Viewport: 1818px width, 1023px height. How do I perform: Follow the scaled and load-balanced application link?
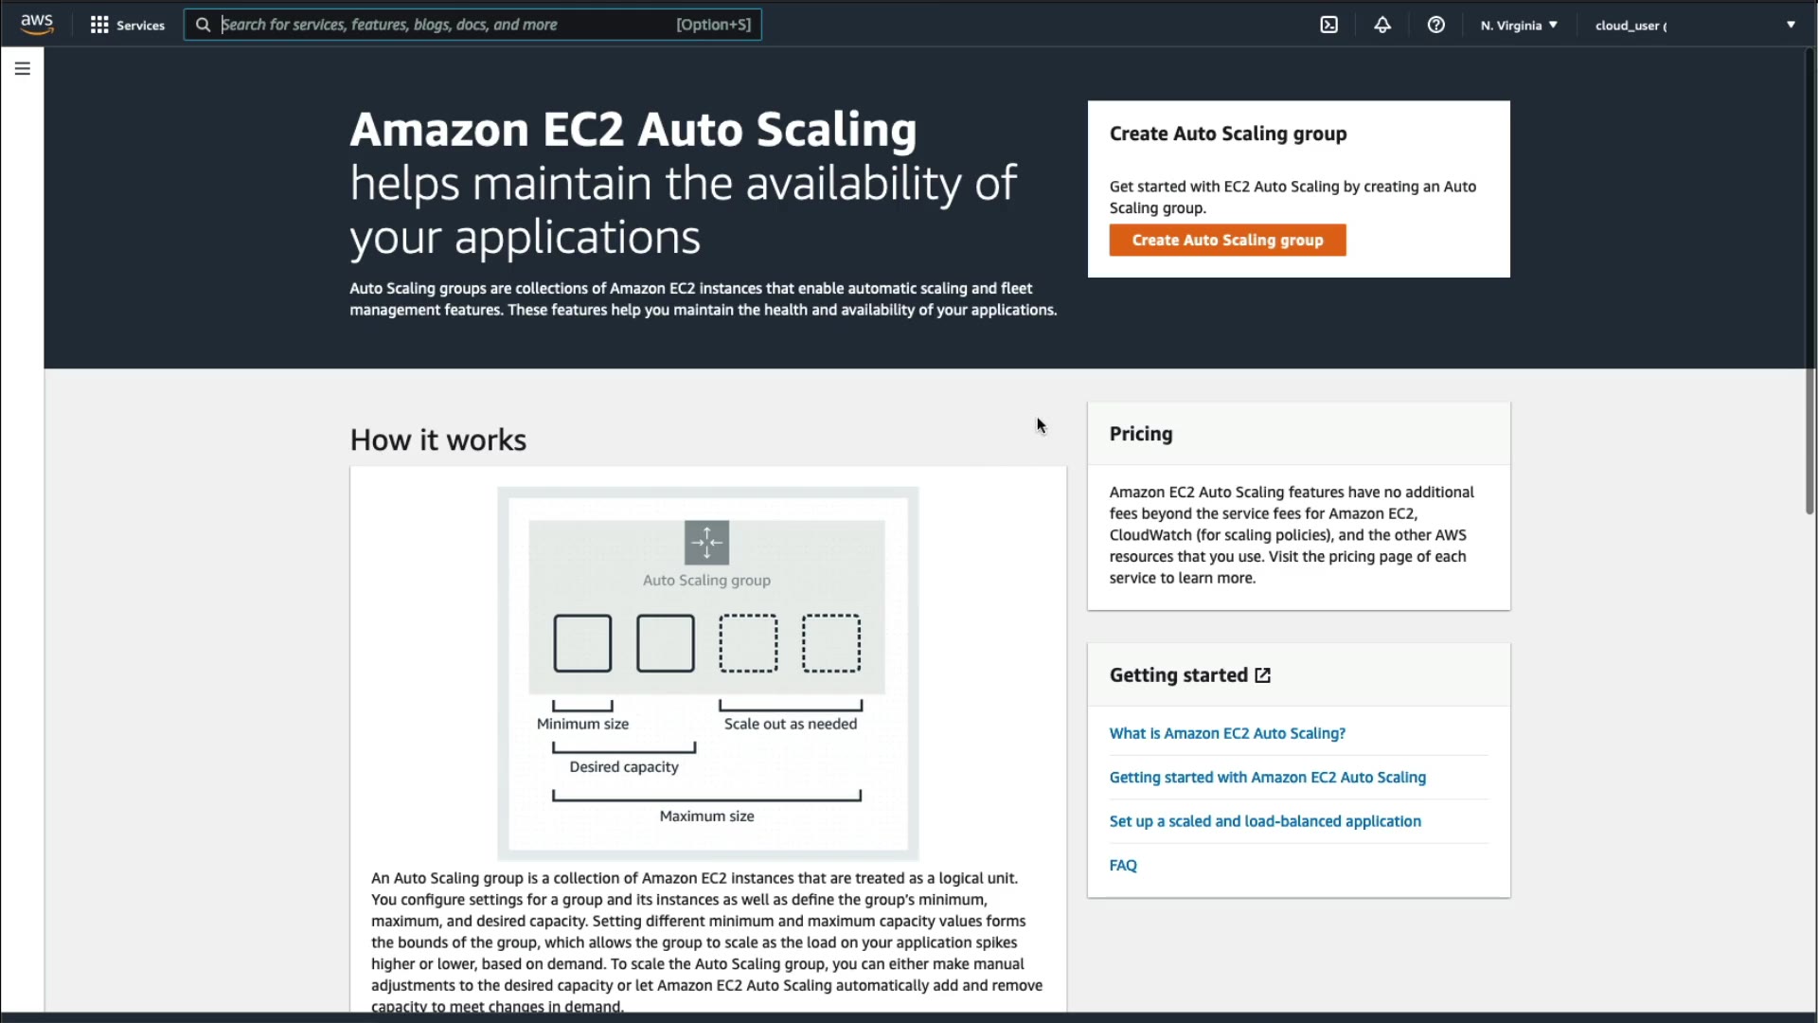point(1265,821)
